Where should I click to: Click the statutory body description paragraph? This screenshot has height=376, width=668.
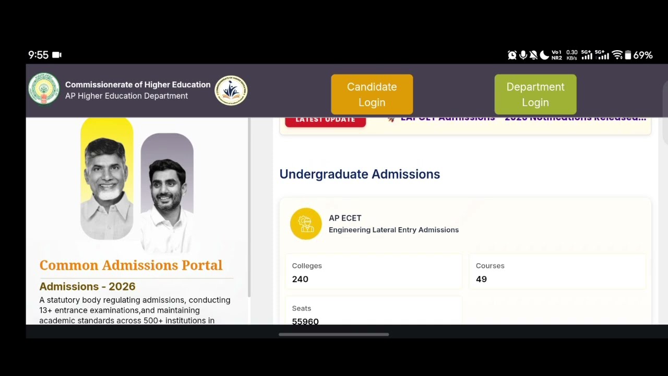point(135,310)
